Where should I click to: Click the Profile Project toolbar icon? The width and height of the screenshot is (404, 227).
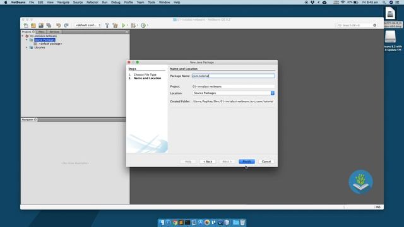click(x=143, y=25)
